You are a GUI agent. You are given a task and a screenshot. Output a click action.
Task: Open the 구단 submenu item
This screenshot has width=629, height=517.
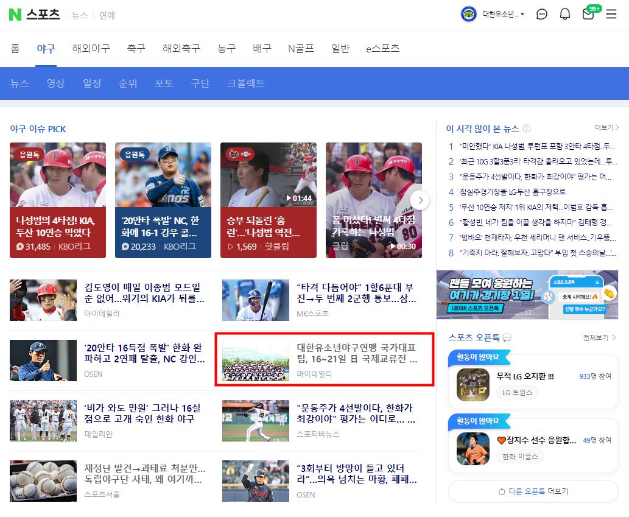pos(200,83)
